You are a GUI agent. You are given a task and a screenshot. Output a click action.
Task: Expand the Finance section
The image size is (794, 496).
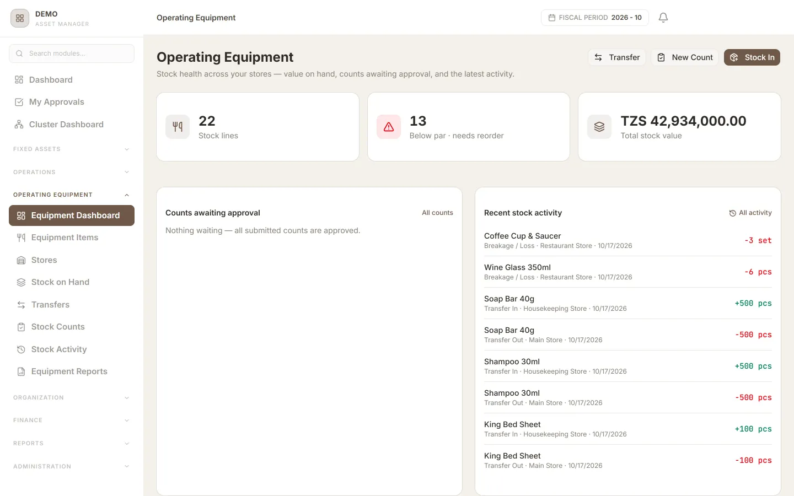[72, 420]
